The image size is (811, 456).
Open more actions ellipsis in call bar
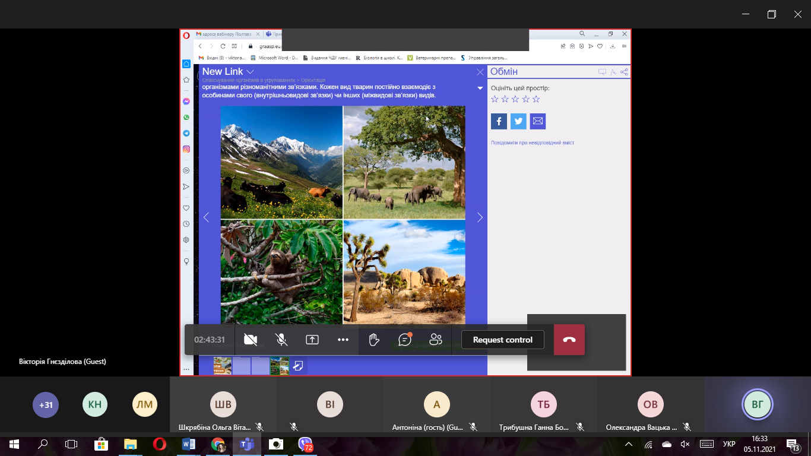tap(343, 340)
